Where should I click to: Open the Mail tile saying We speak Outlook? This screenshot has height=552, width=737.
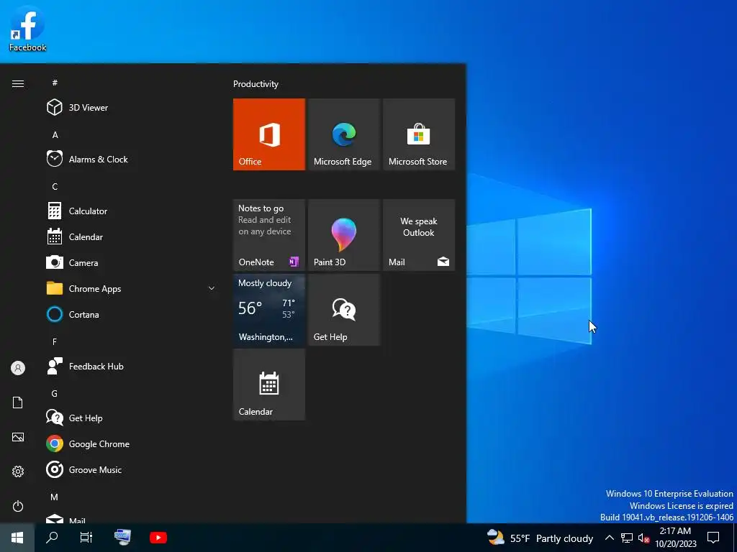(x=419, y=235)
